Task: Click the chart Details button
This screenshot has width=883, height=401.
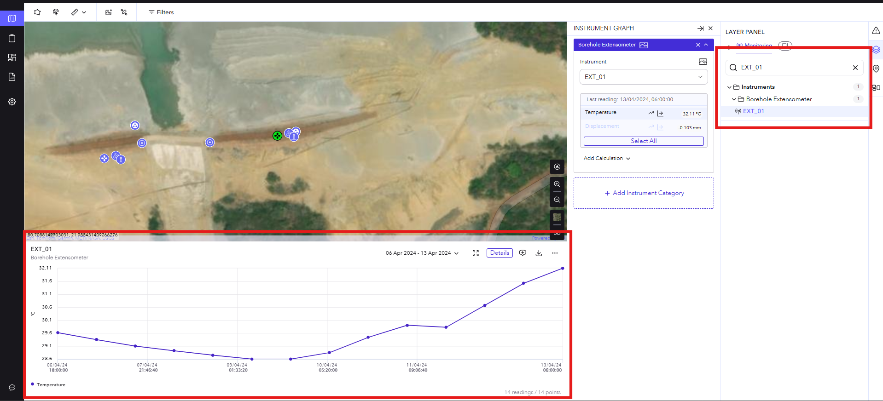Action: (x=500, y=253)
